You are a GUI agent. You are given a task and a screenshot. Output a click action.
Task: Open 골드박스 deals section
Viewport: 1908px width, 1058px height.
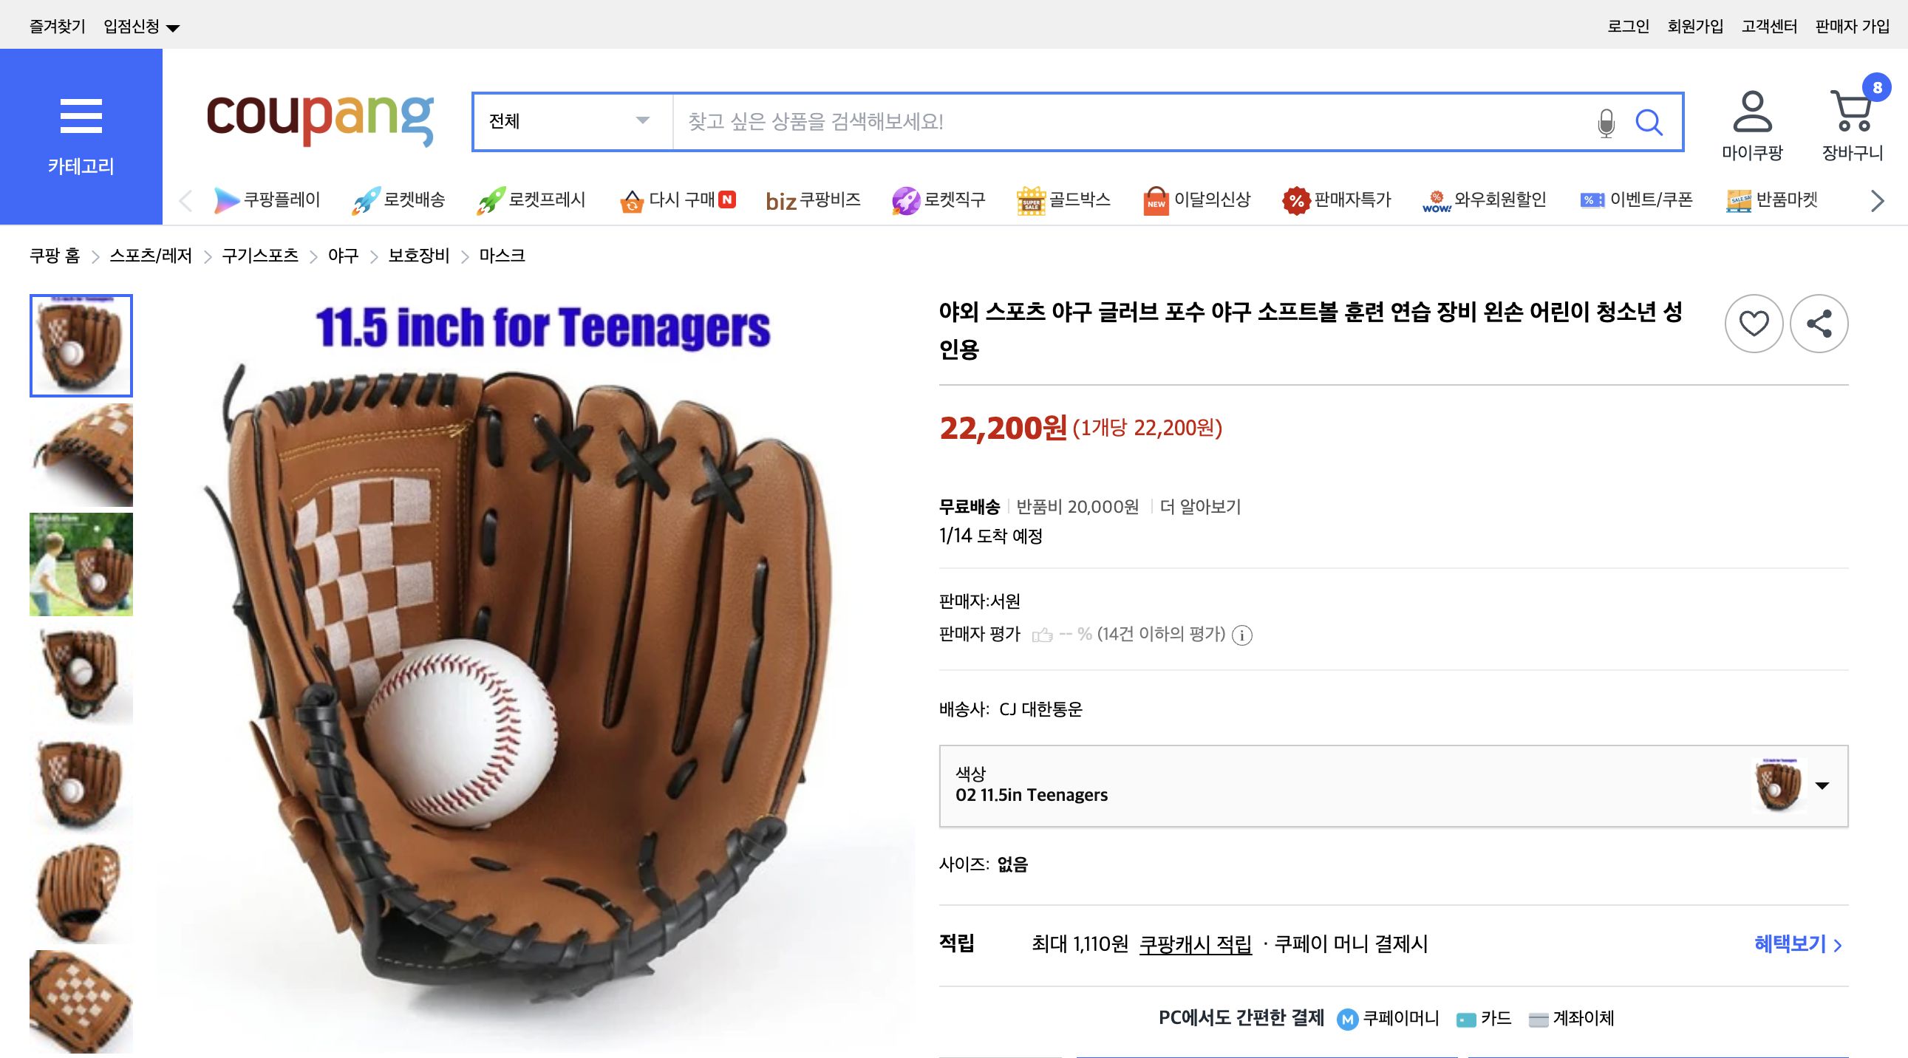pyautogui.click(x=1063, y=200)
